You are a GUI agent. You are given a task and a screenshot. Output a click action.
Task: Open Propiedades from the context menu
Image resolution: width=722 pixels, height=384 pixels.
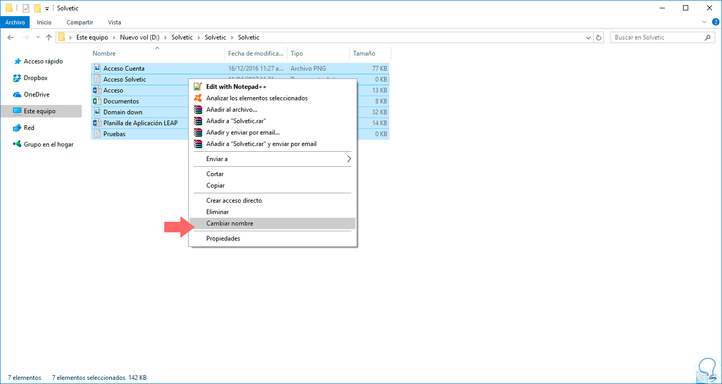[272, 239]
